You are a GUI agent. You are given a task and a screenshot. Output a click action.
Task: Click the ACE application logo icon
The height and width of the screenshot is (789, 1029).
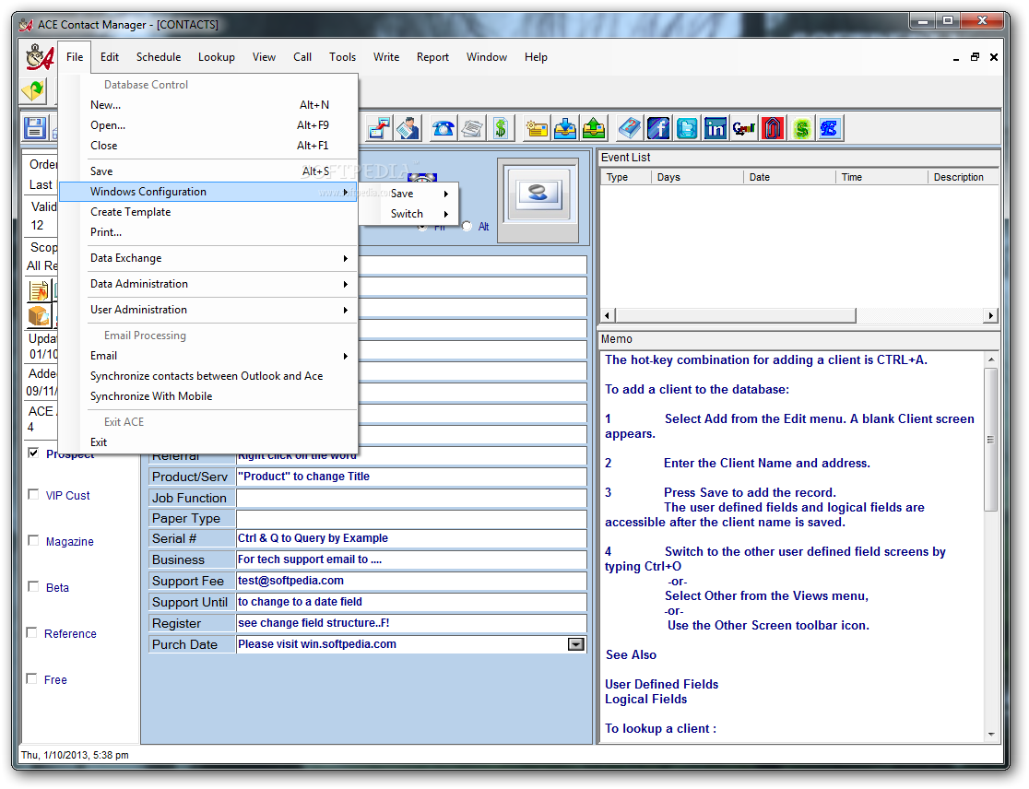[40, 57]
